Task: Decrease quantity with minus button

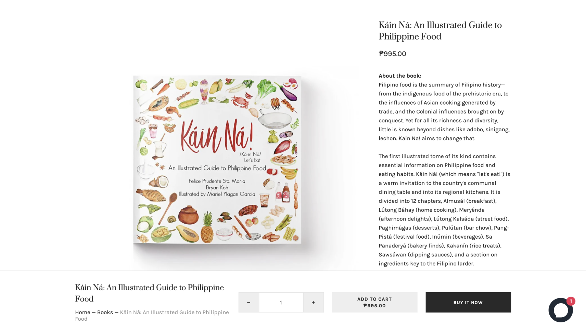Action: click(249, 302)
